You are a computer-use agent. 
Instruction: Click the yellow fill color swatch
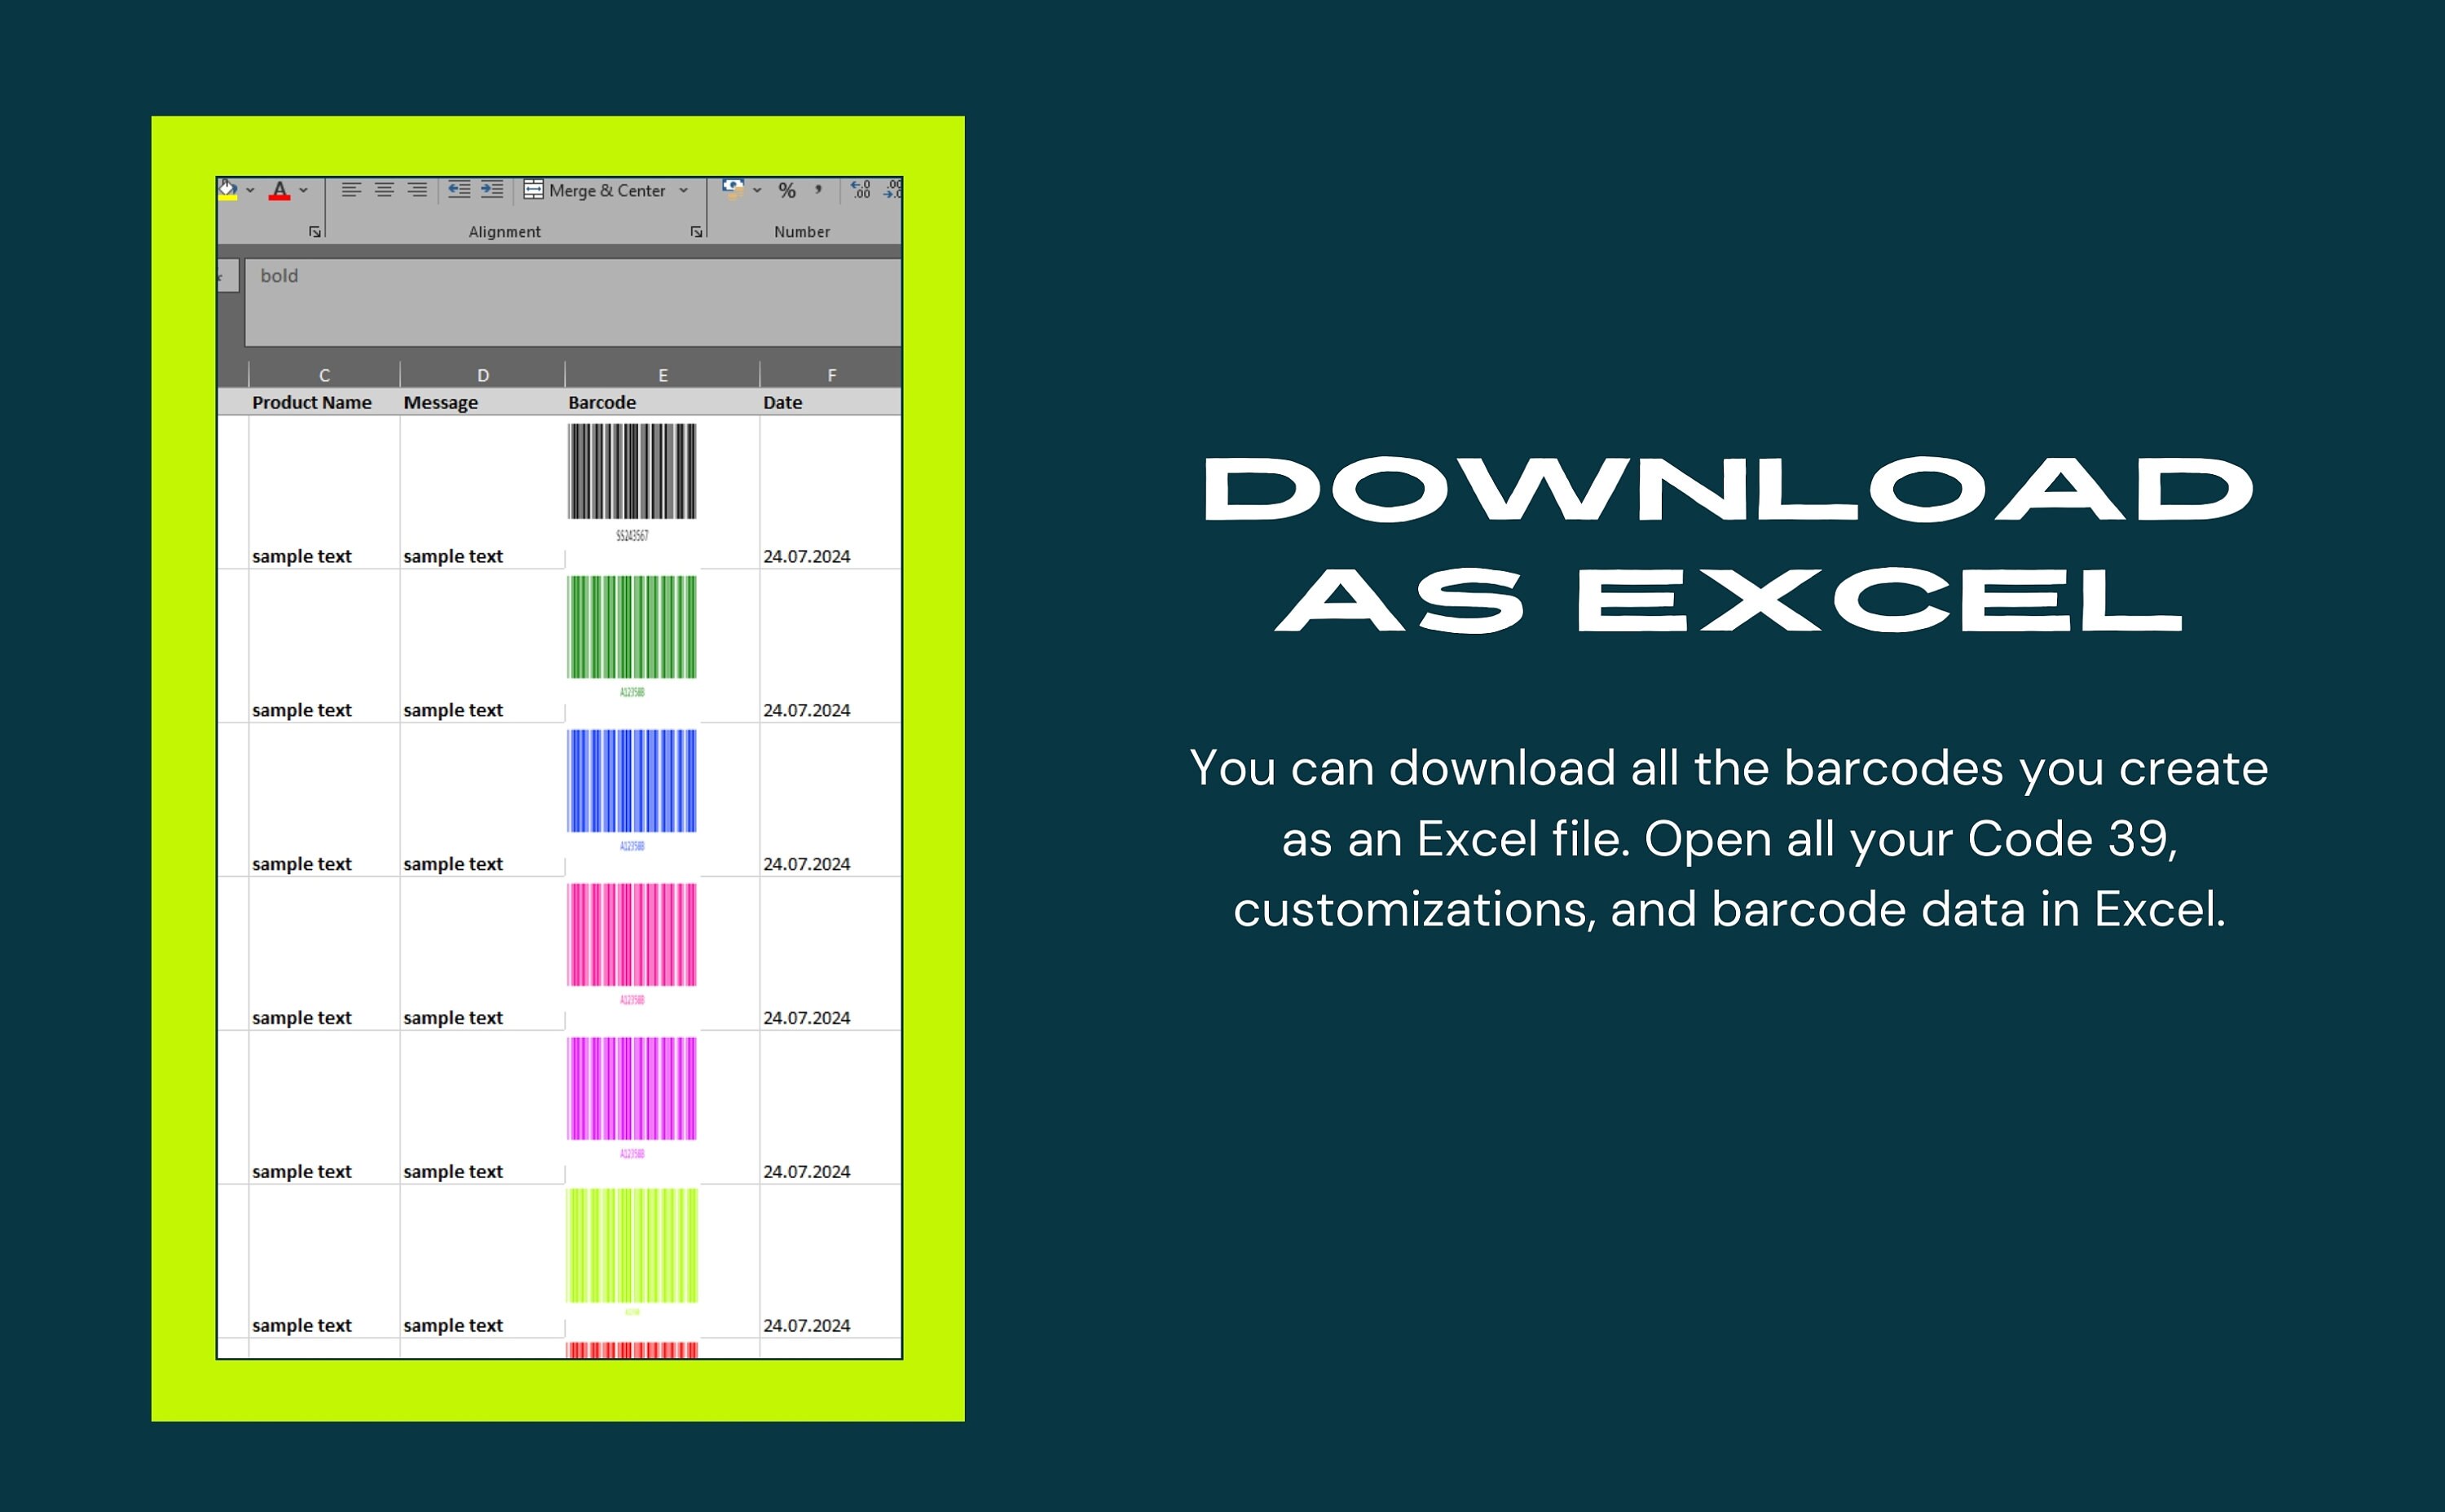pos(228,199)
